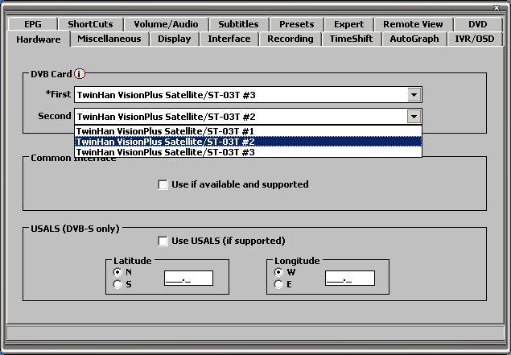Expand the First DVB card dropdown arrow
Screen dimensions: 511x355
tap(414, 95)
